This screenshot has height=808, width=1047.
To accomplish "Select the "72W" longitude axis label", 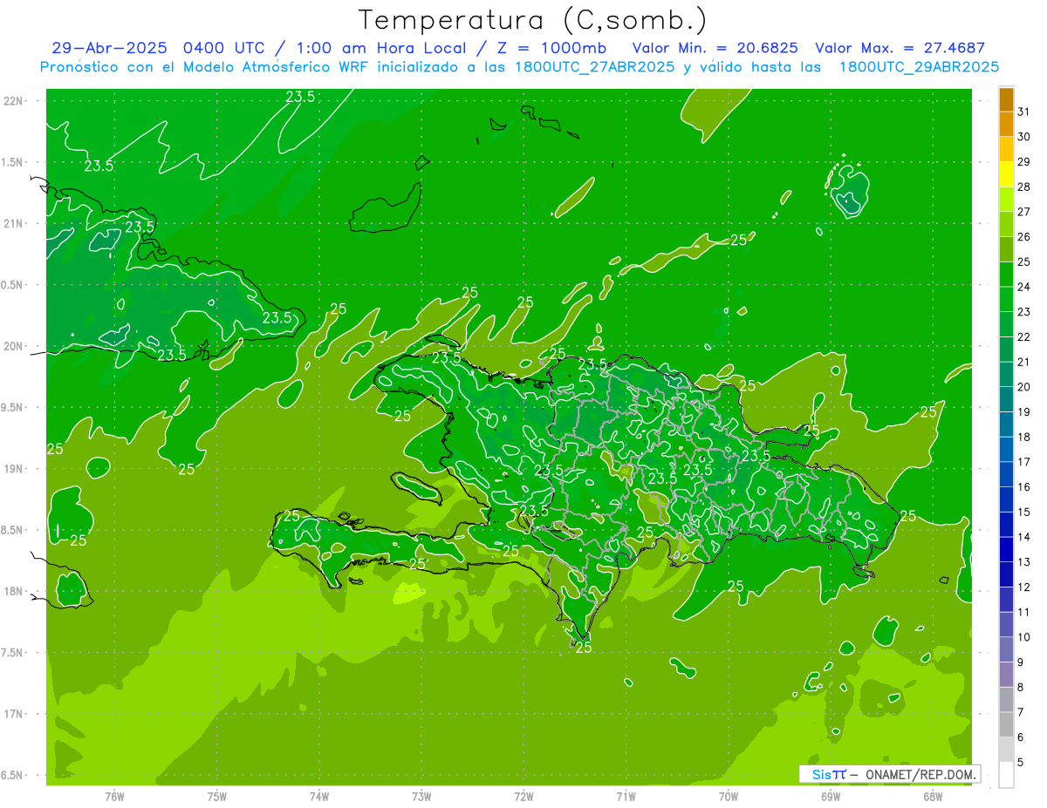I will (x=523, y=797).
